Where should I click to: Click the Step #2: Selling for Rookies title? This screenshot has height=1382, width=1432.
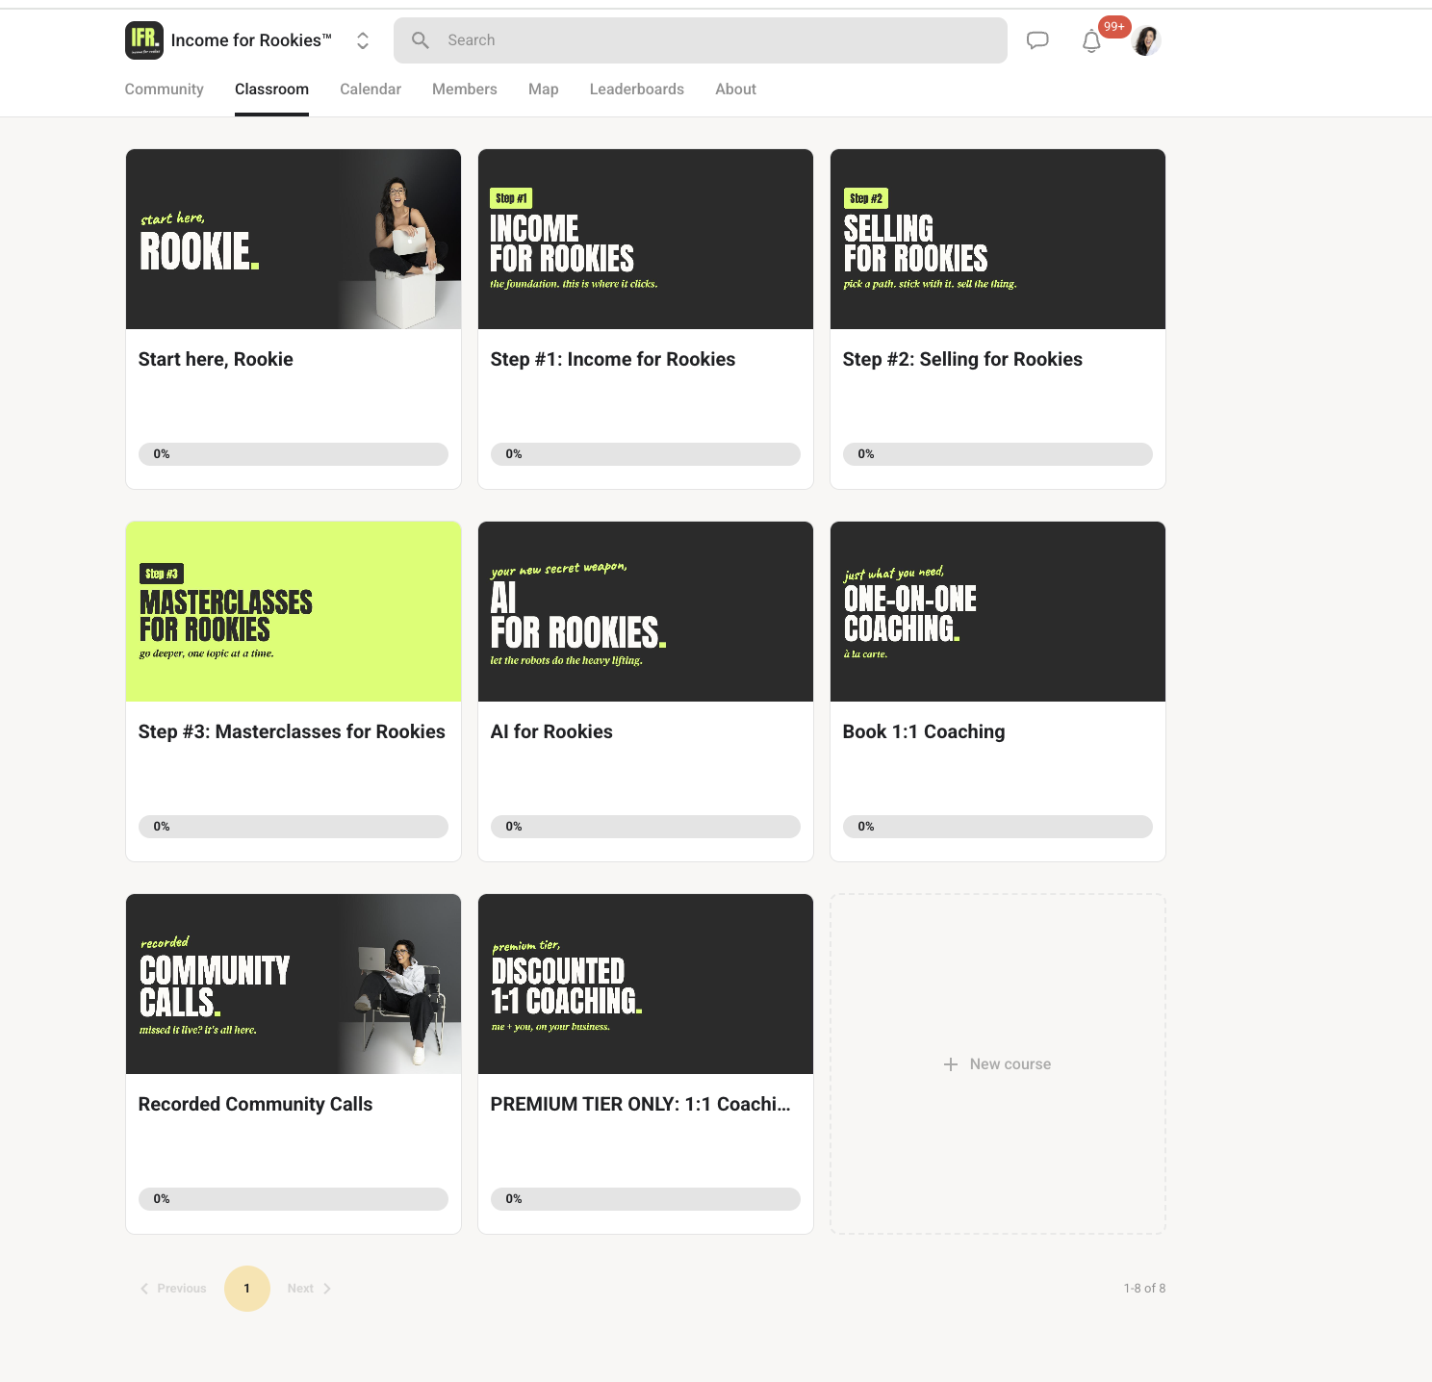[x=962, y=359]
